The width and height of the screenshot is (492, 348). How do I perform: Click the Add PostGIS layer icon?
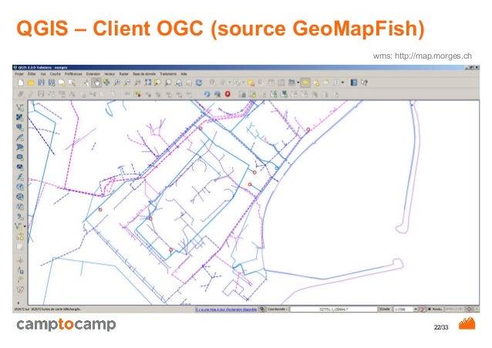coord(20,127)
